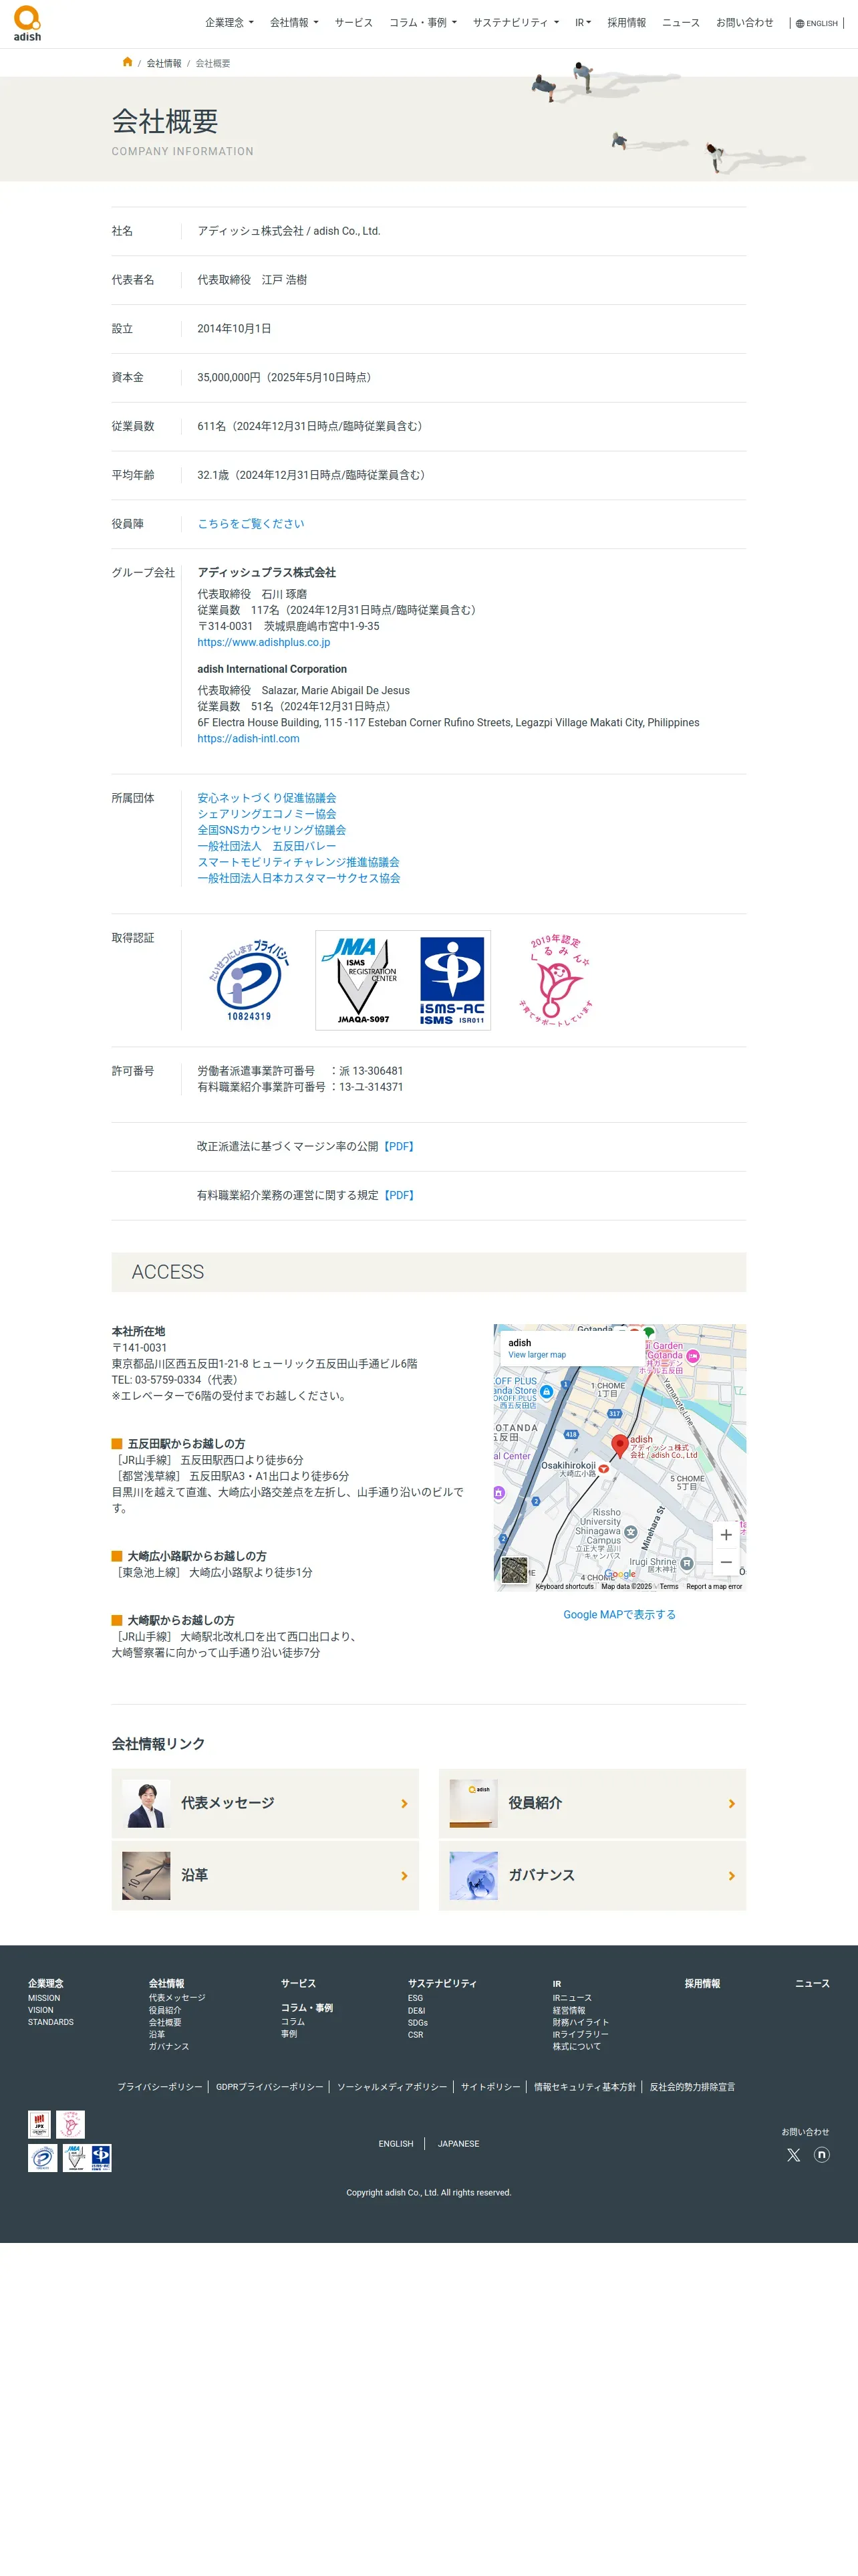Viewport: 858px width, 2576px height.
Task: Expand the サステナビリティ dropdown menu
Action: 515,22
